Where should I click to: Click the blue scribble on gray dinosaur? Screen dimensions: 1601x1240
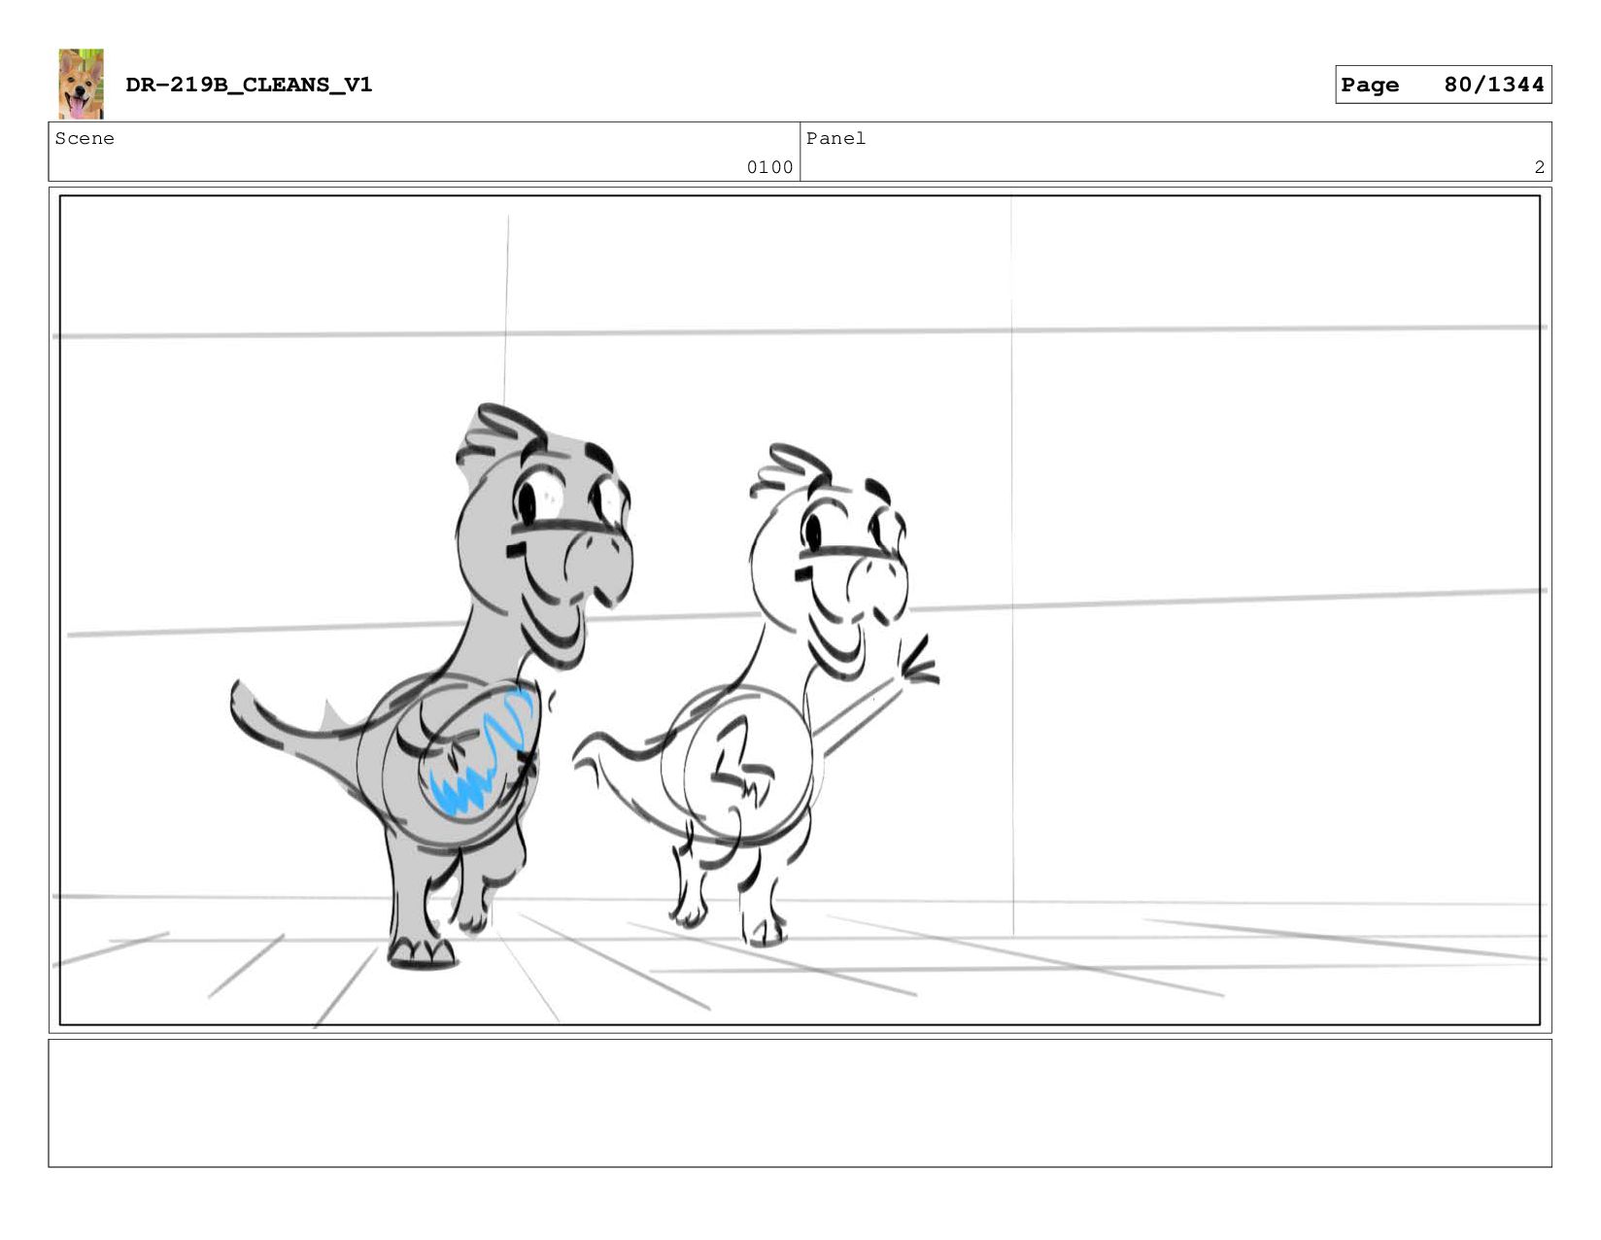pos(481,753)
